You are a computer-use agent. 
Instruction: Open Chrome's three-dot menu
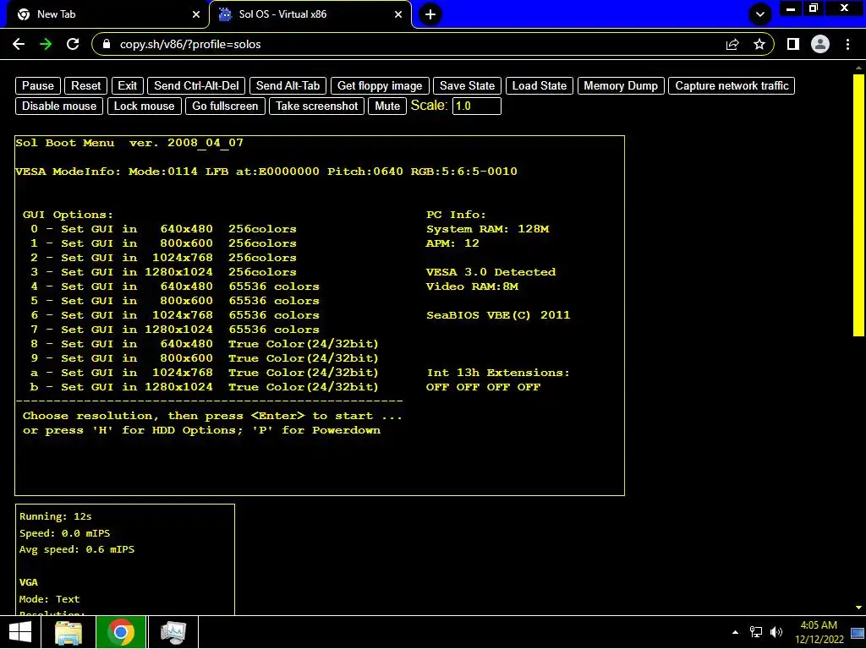click(x=847, y=44)
